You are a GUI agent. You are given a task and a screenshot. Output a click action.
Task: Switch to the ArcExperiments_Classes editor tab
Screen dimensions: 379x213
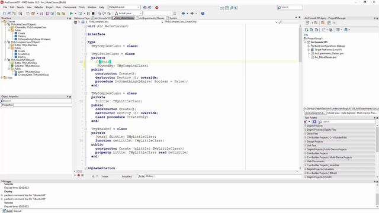150,18
